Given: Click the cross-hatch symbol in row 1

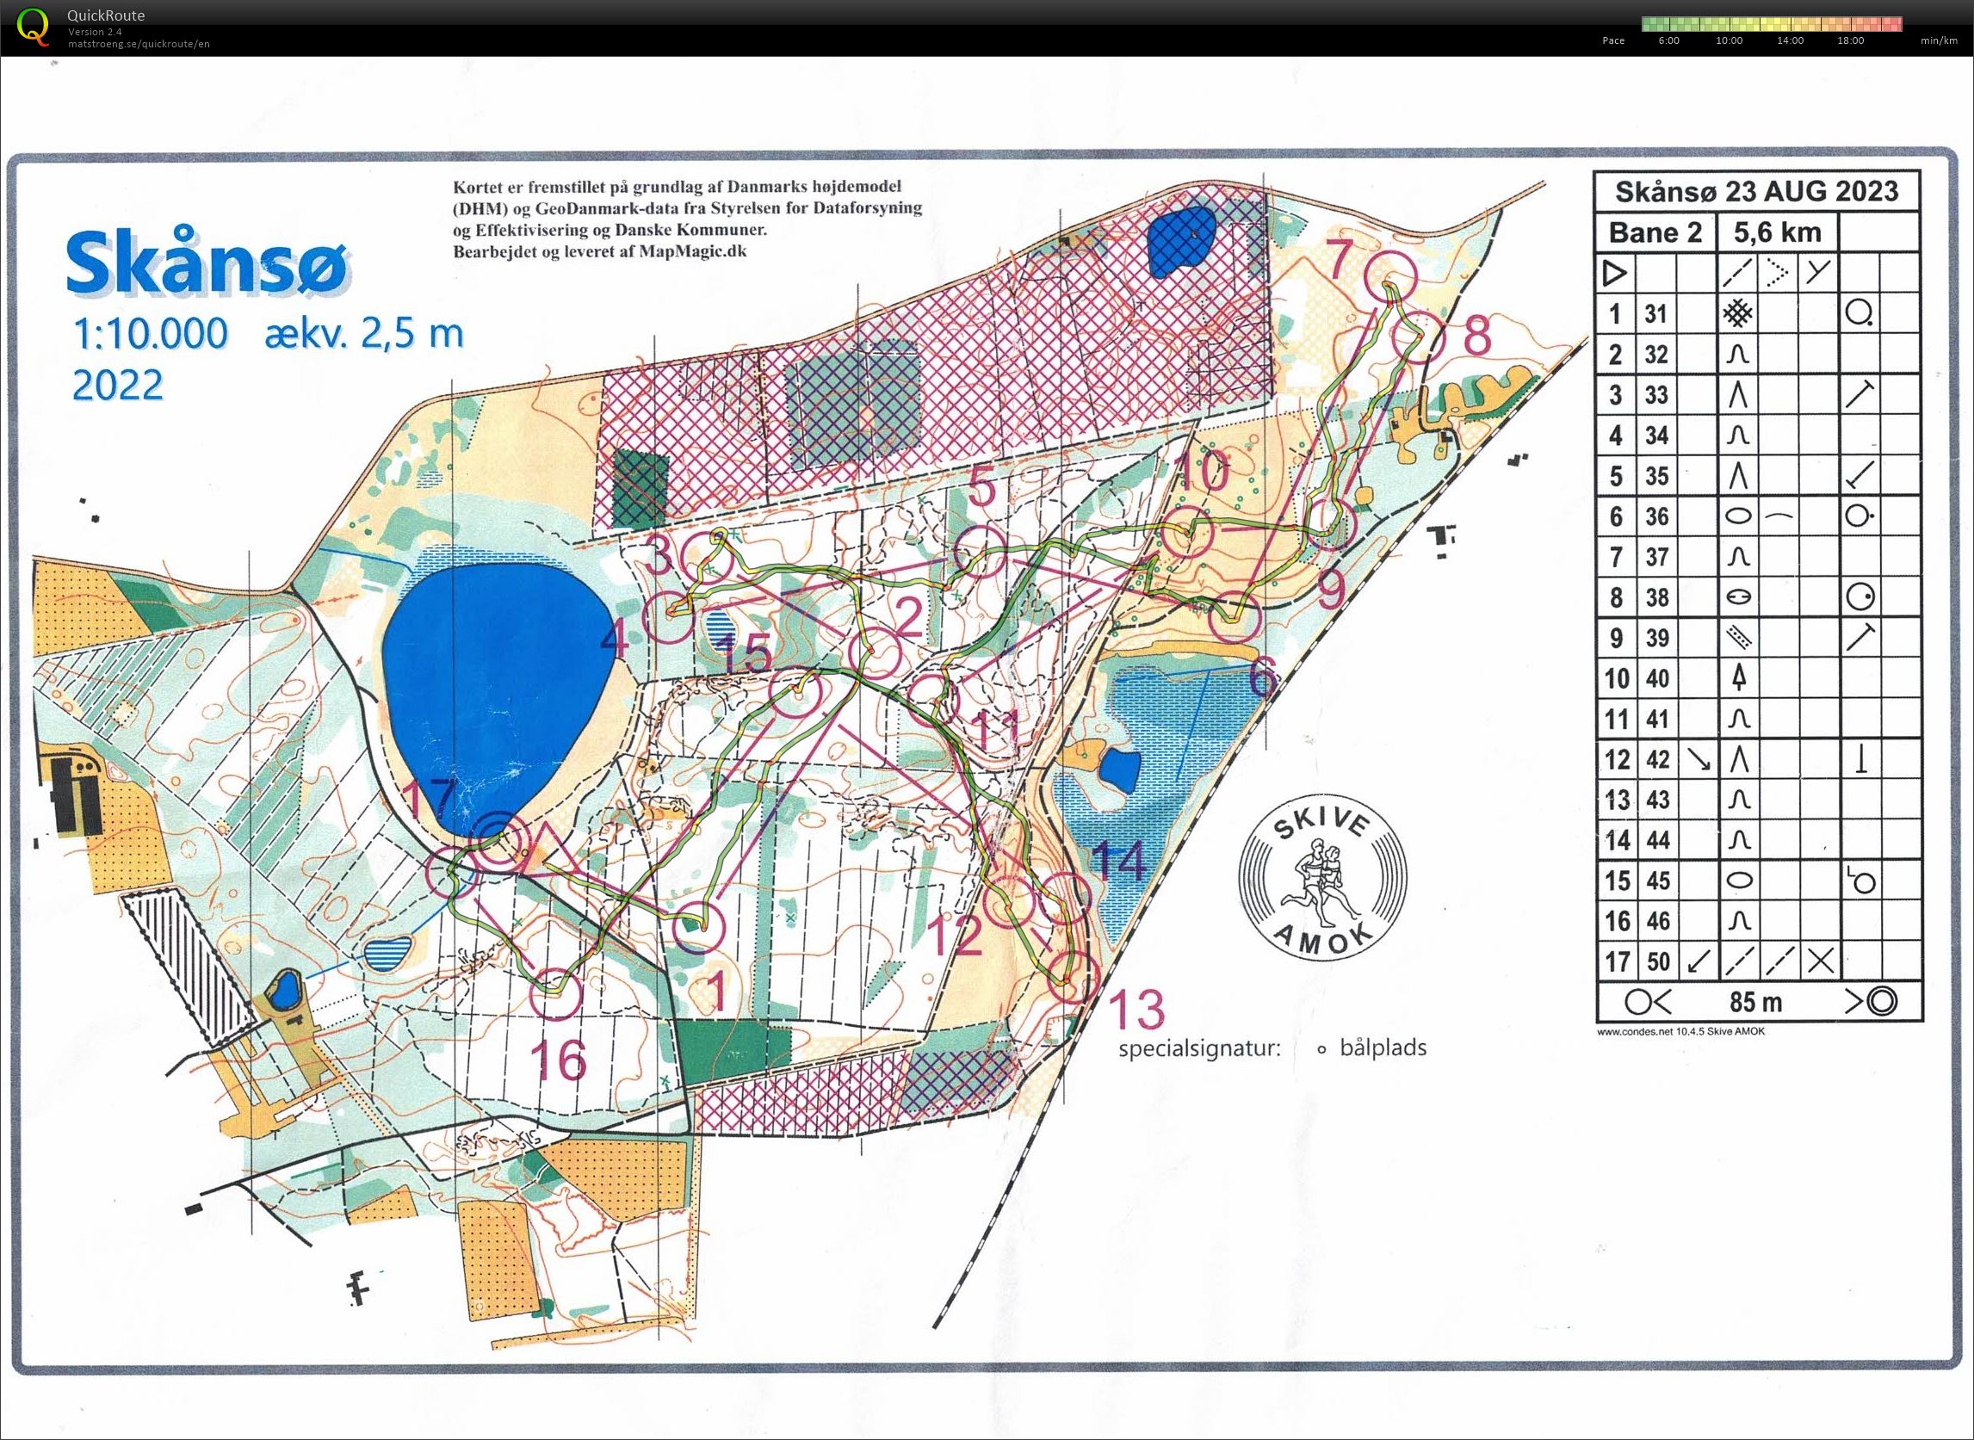Looking at the screenshot, I should pyautogui.click(x=1738, y=313).
